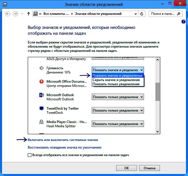The width and height of the screenshot is (188, 176).
Task: Click the Volume speaker icon
Action: pos(41,68)
